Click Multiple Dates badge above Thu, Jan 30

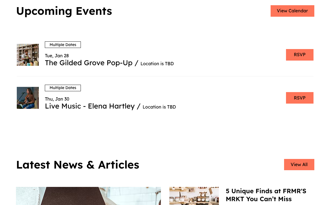tap(63, 88)
